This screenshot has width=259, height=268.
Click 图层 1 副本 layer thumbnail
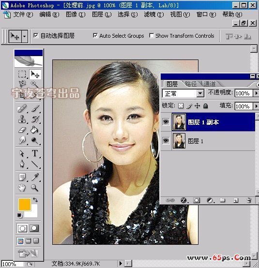(179, 122)
